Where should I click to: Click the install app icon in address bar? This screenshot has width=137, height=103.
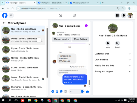(118, 9)
